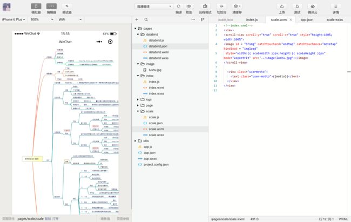The image size is (351, 222).
Task: Click the 复制 (copy) page path link
Action: 48,219
